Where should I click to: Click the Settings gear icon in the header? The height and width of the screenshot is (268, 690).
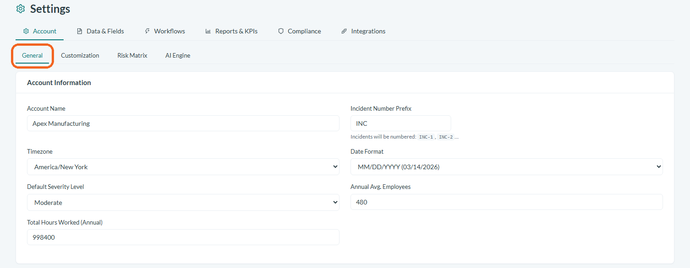click(x=21, y=9)
